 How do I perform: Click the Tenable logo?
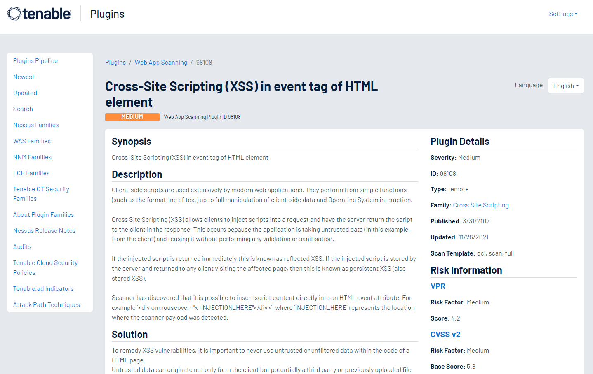(39, 14)
